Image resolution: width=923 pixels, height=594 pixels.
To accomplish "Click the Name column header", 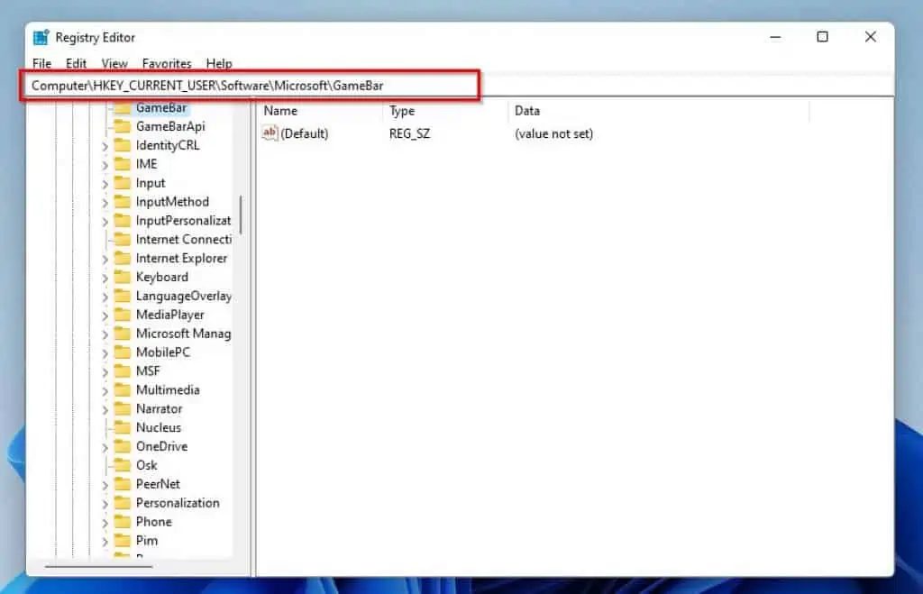I will (x=279, y=111).
